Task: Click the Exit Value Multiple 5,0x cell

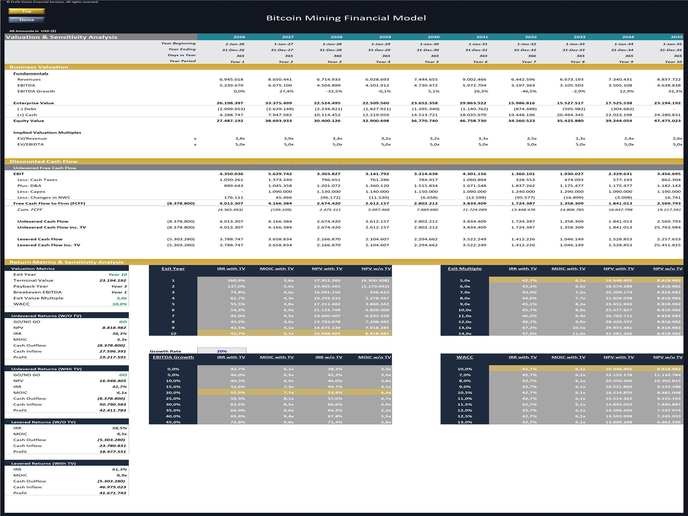Action: [122, 298]
